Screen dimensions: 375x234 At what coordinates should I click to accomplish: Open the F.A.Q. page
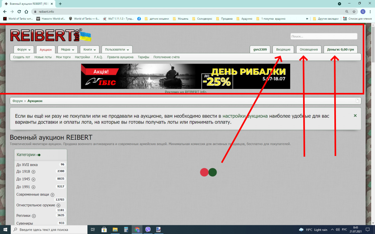(x=98, y=57)
